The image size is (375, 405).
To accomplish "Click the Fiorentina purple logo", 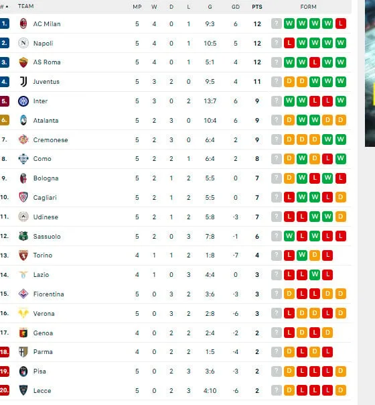I will pos(23,294).
